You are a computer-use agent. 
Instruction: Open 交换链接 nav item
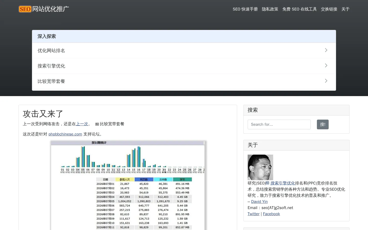pyautogui.click(x=329, y=9)
